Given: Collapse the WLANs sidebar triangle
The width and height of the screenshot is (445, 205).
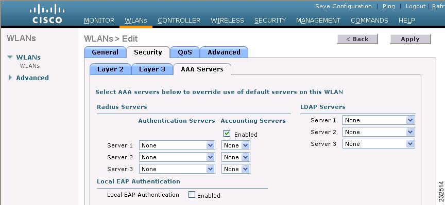Looking at the screenshot, I should [10, 57].
